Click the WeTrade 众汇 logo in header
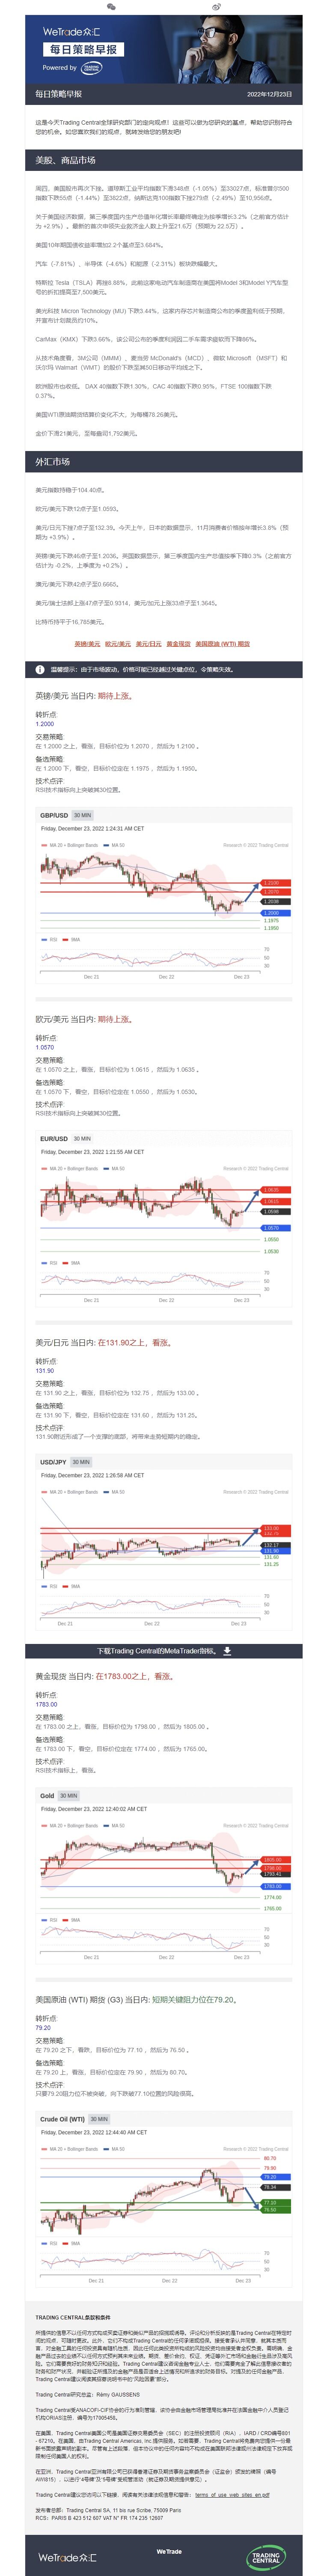Image resolution: width=321 pixels, height=2576 pixels. coord(71,33)
